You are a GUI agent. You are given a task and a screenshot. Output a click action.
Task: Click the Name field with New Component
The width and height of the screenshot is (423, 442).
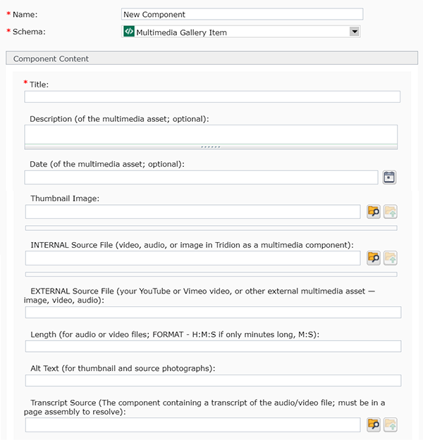pos(242,14)
